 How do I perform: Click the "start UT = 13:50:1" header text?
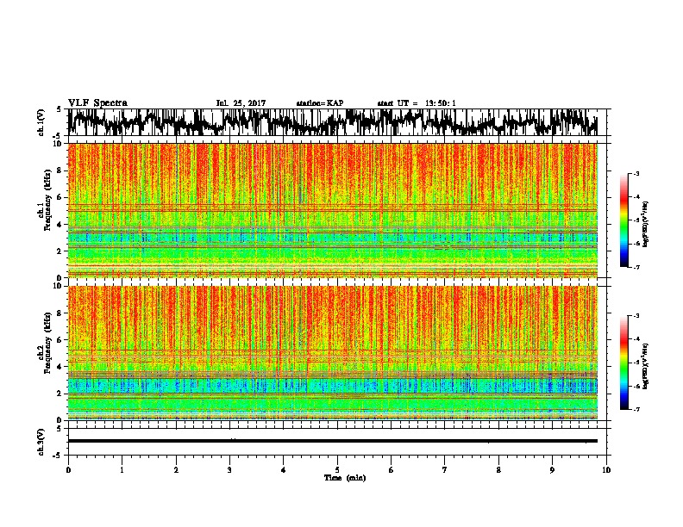tap(417, 103)
